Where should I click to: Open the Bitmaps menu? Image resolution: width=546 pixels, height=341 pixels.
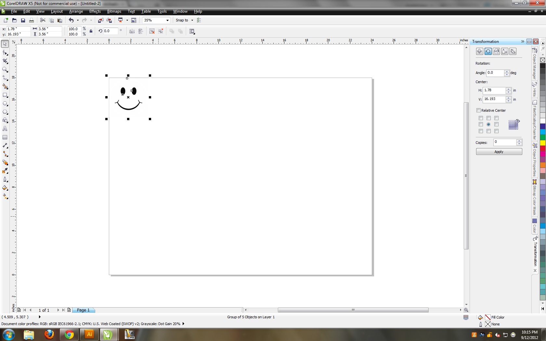tap(114, 11)
